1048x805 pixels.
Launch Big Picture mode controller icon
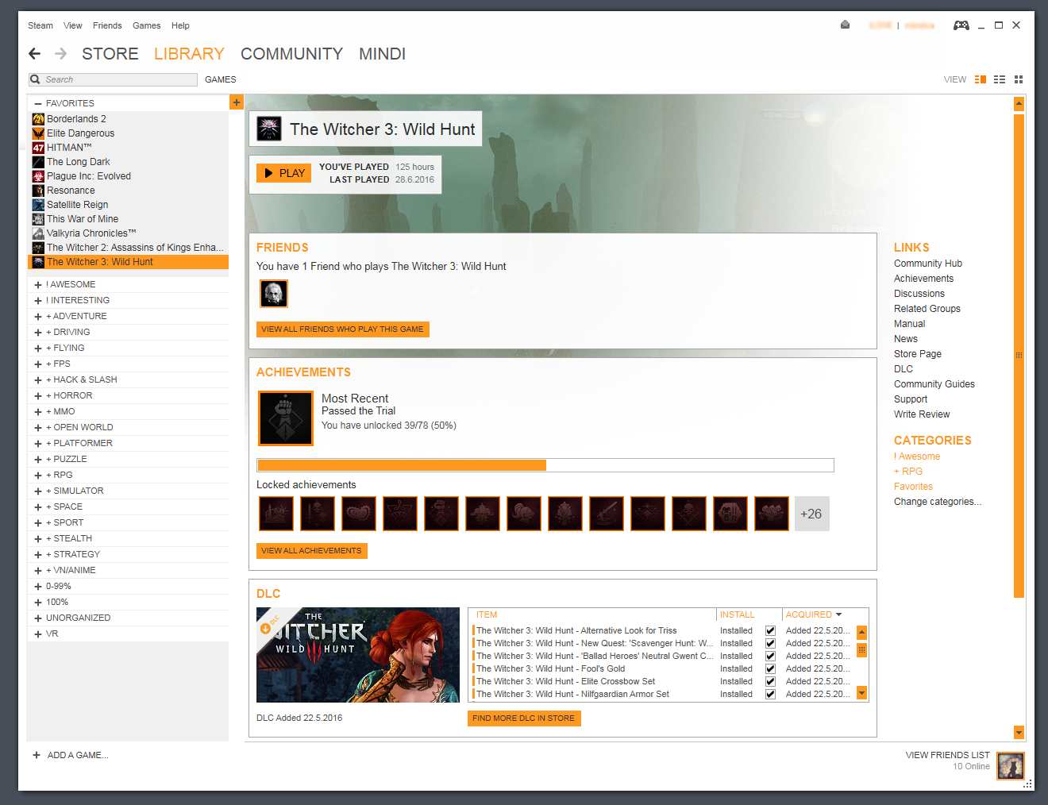[961, 25]
